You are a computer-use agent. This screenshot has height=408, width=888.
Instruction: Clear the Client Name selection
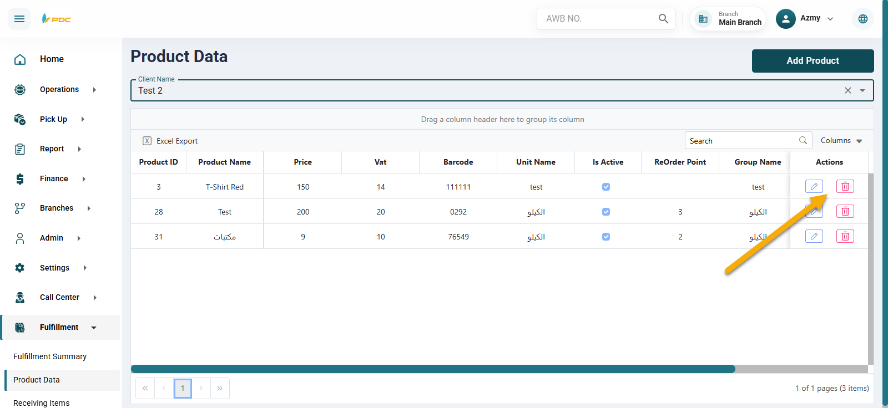pos(848,90)
